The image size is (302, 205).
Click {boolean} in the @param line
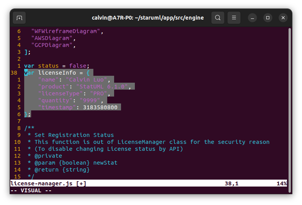pos(74,163)
